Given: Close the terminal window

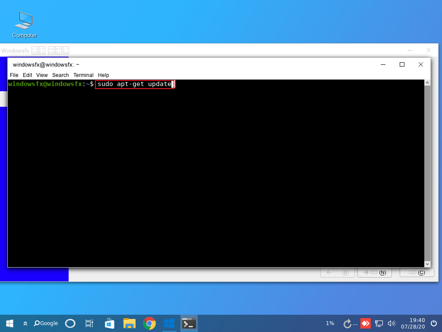Looking at the screenshot, I should pyautogui.click(x=421, y=65).
